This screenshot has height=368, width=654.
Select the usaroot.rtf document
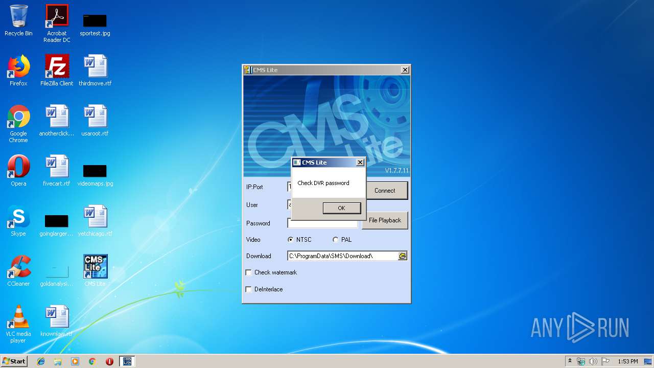(95, 121)
